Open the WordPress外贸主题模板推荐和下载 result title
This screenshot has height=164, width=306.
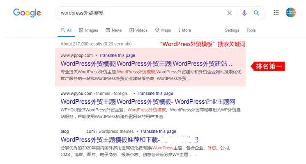[x=129, y=140]
